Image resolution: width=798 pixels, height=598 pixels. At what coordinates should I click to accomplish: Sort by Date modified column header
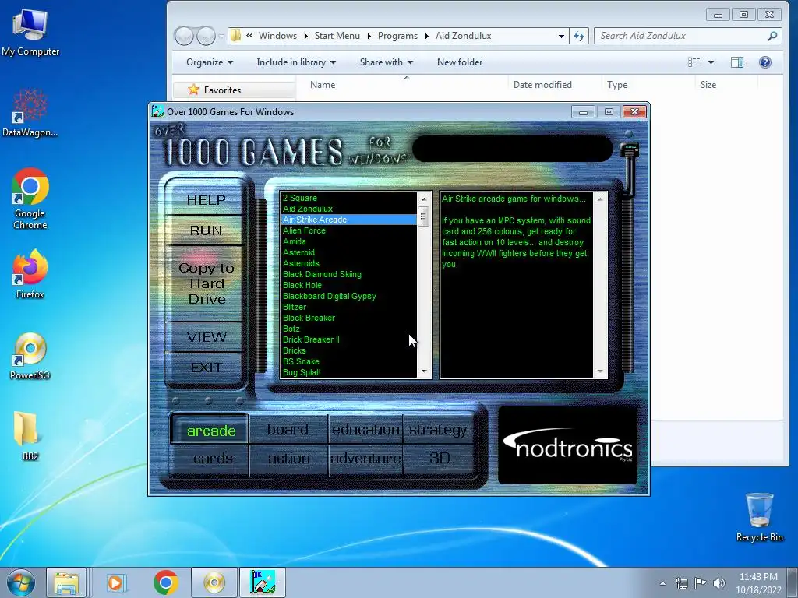pos(542,84)
